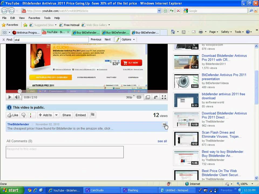Click the thumbs down dislike button

point(24,115)
